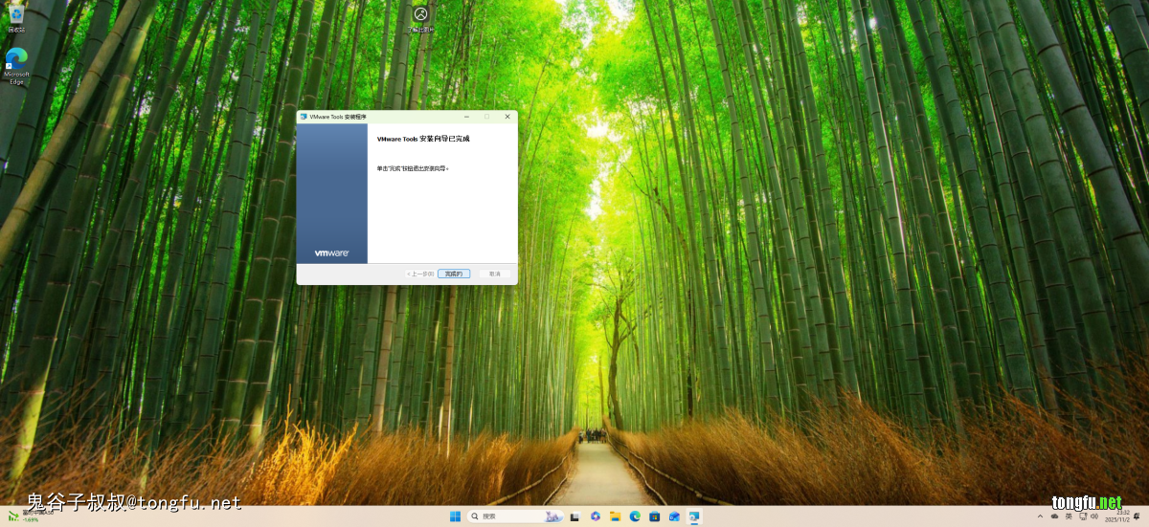Launch Copilot from the taskbar
This screenshot has width=1149, height=527.
(595, 516)
